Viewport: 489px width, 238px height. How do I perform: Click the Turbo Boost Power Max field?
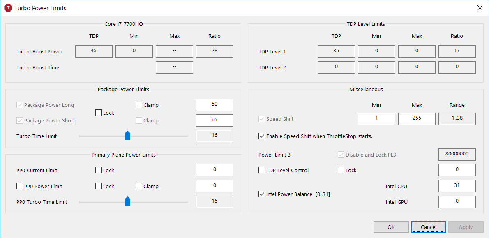click(x=174, y=51)
